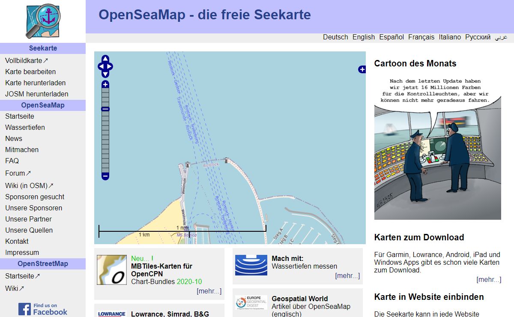Open JOSM herunterladen link

click(37, 94)
